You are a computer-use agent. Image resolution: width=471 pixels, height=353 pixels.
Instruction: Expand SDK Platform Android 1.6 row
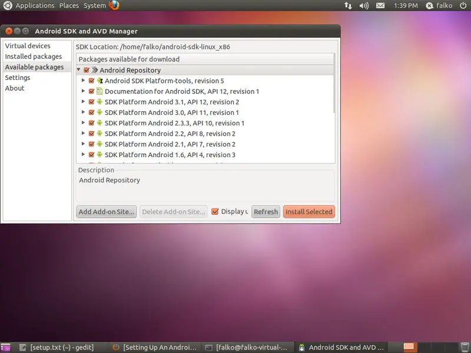83,154
